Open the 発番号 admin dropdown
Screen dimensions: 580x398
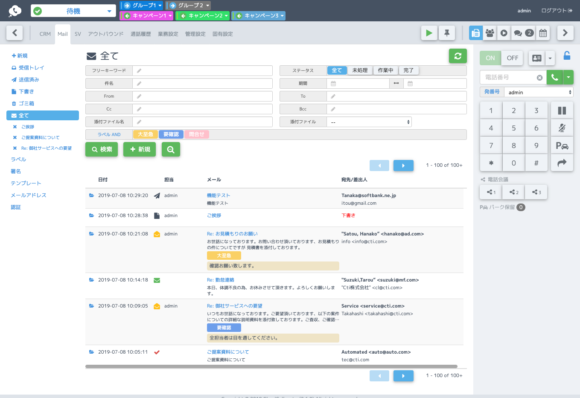tap(539, 92)
